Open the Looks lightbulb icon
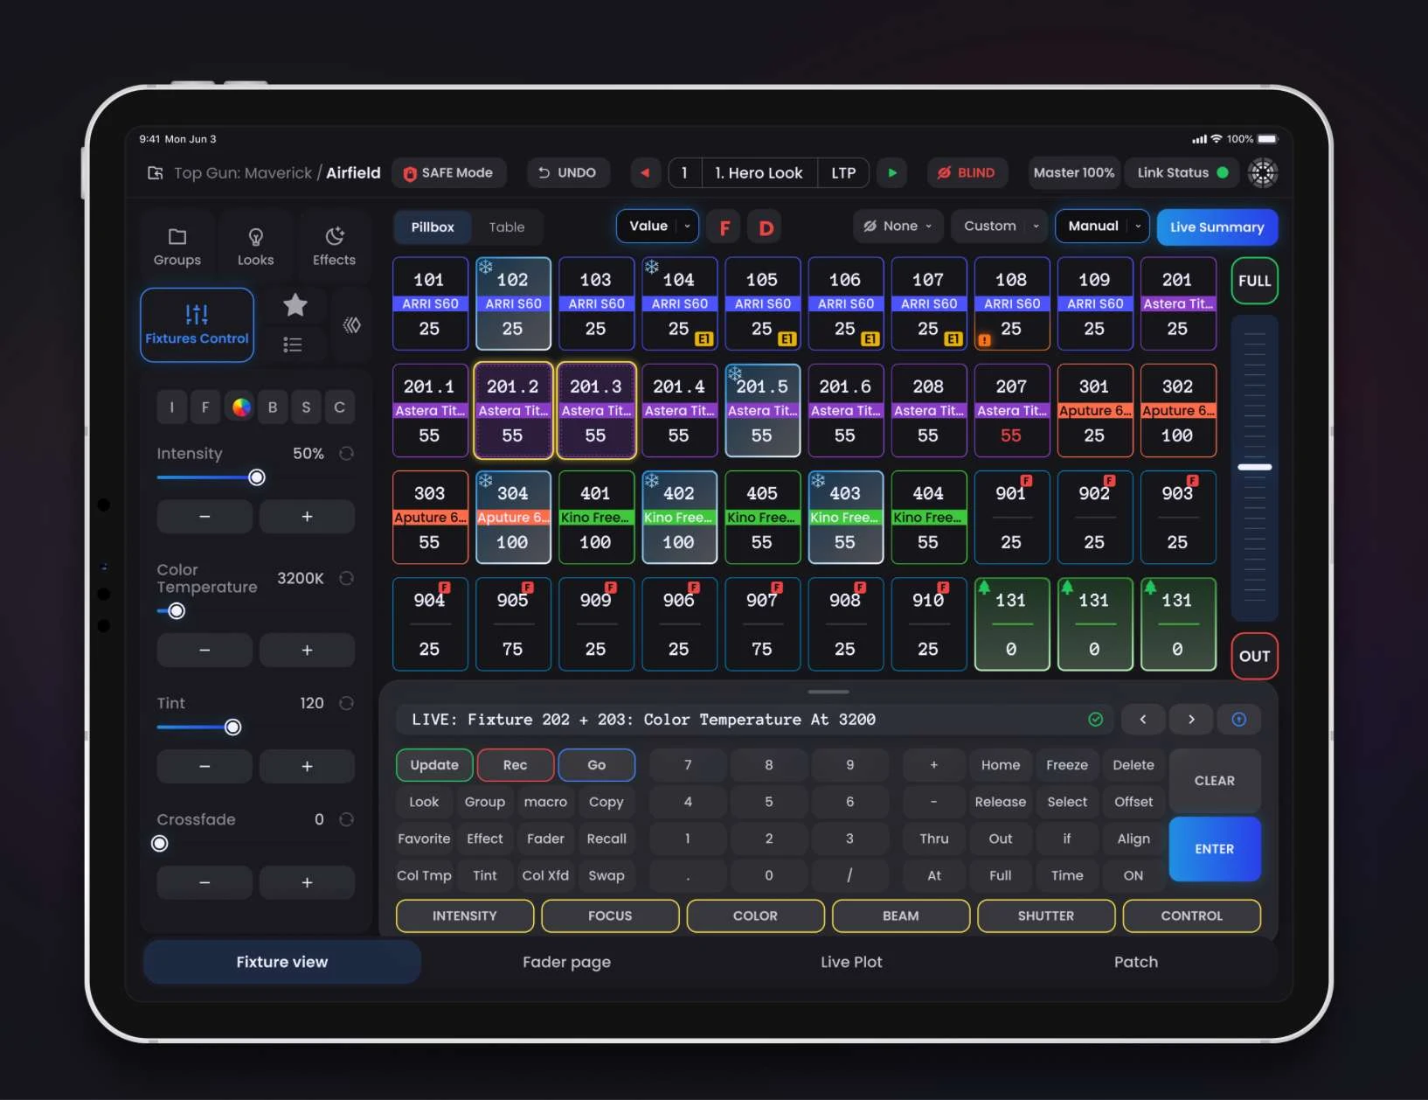This screenshot has height=1100, width=1428. coord(256,237)
